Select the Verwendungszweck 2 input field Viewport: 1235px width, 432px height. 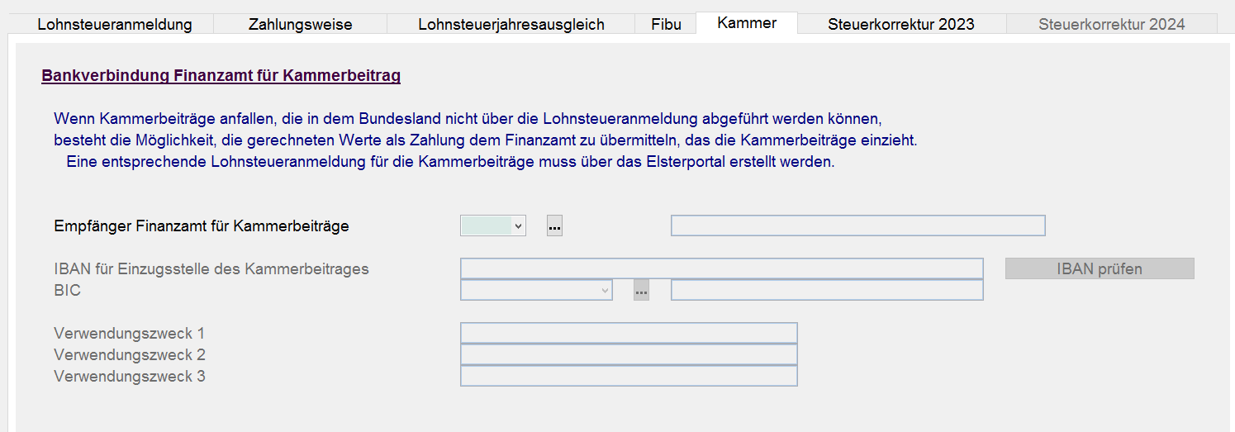tap(628, 354)
